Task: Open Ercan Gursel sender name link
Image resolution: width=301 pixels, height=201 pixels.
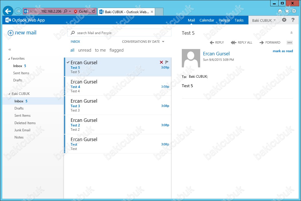Action: (216, 54)
